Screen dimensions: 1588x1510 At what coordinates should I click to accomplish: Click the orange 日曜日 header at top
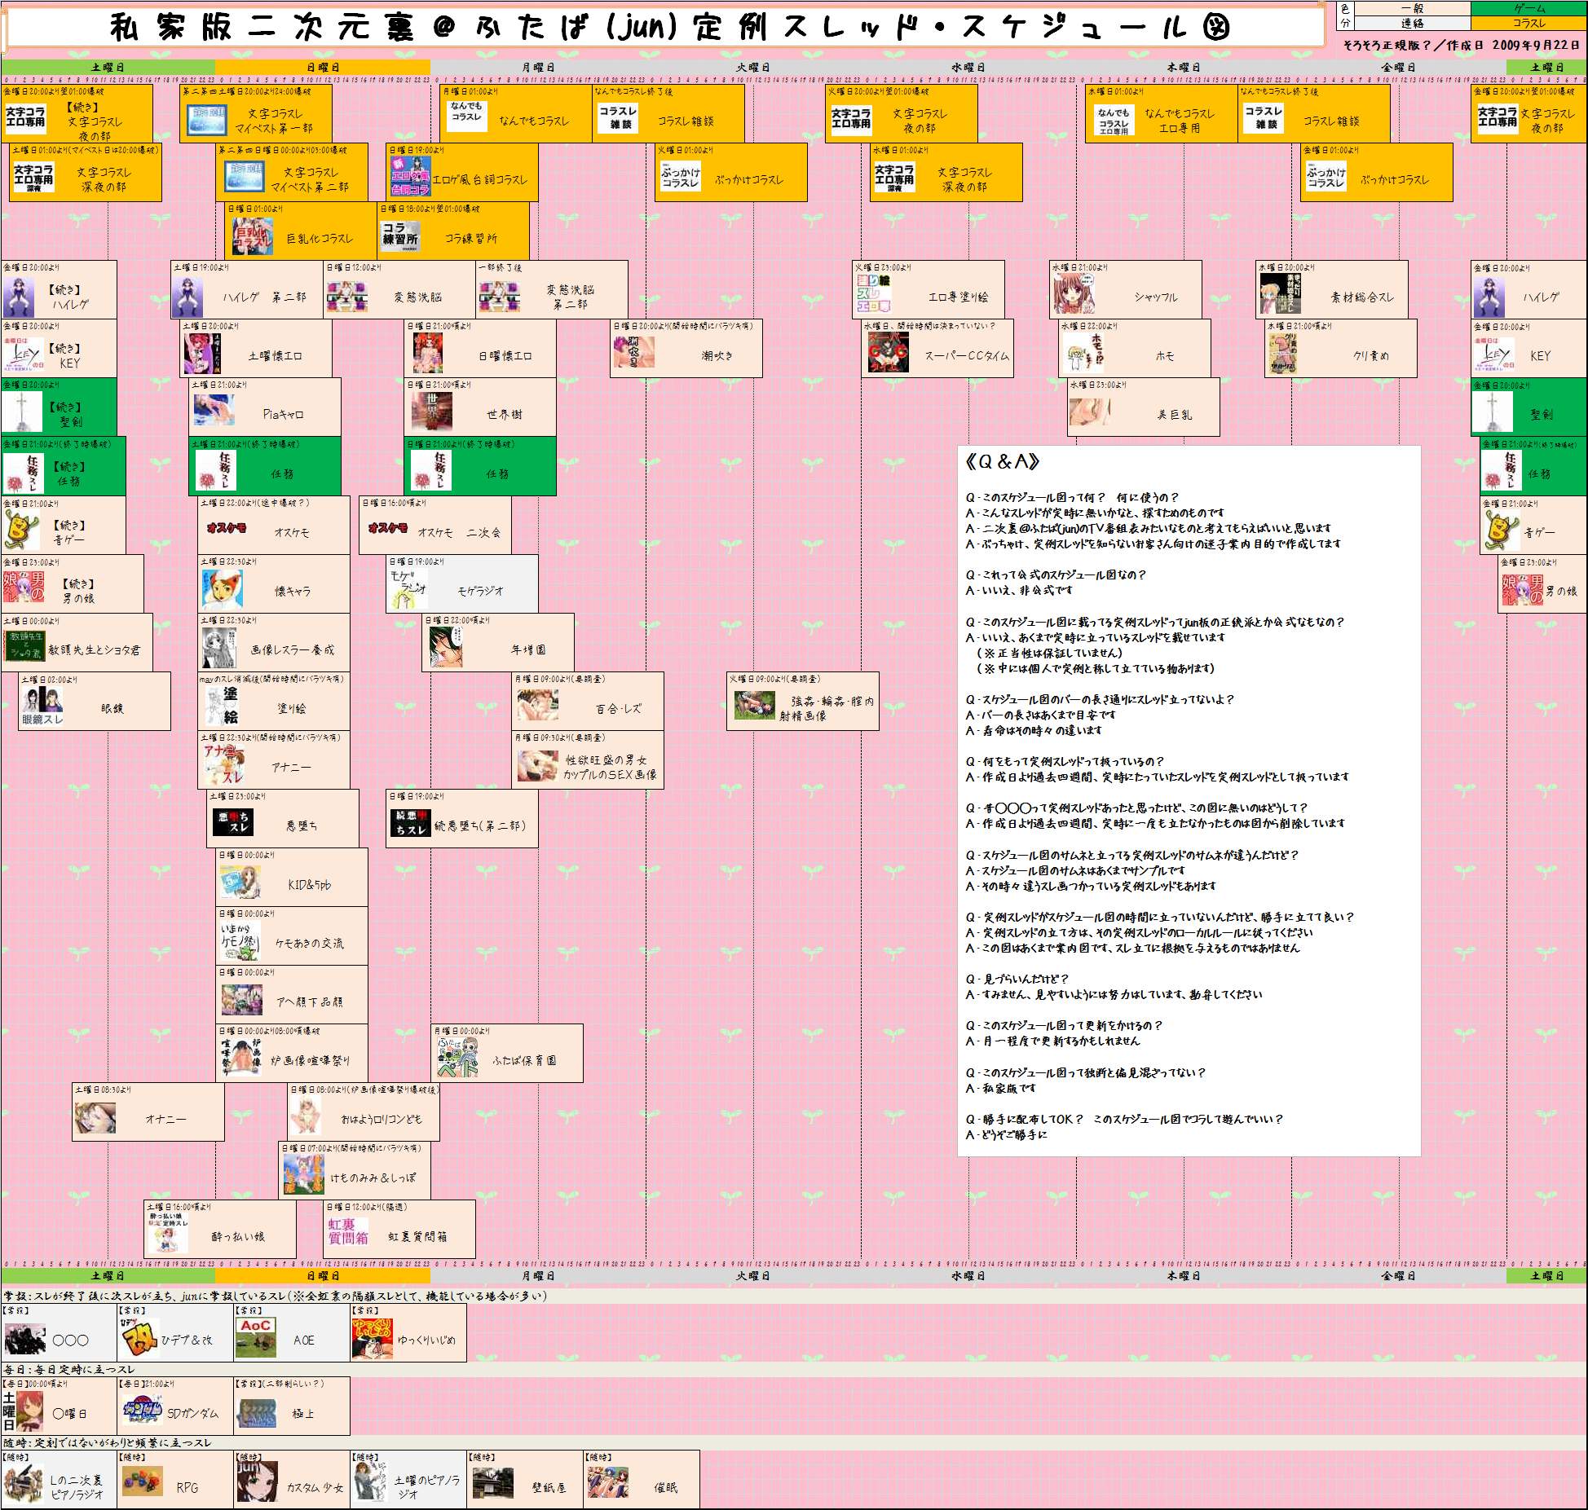tap(323, 68)
